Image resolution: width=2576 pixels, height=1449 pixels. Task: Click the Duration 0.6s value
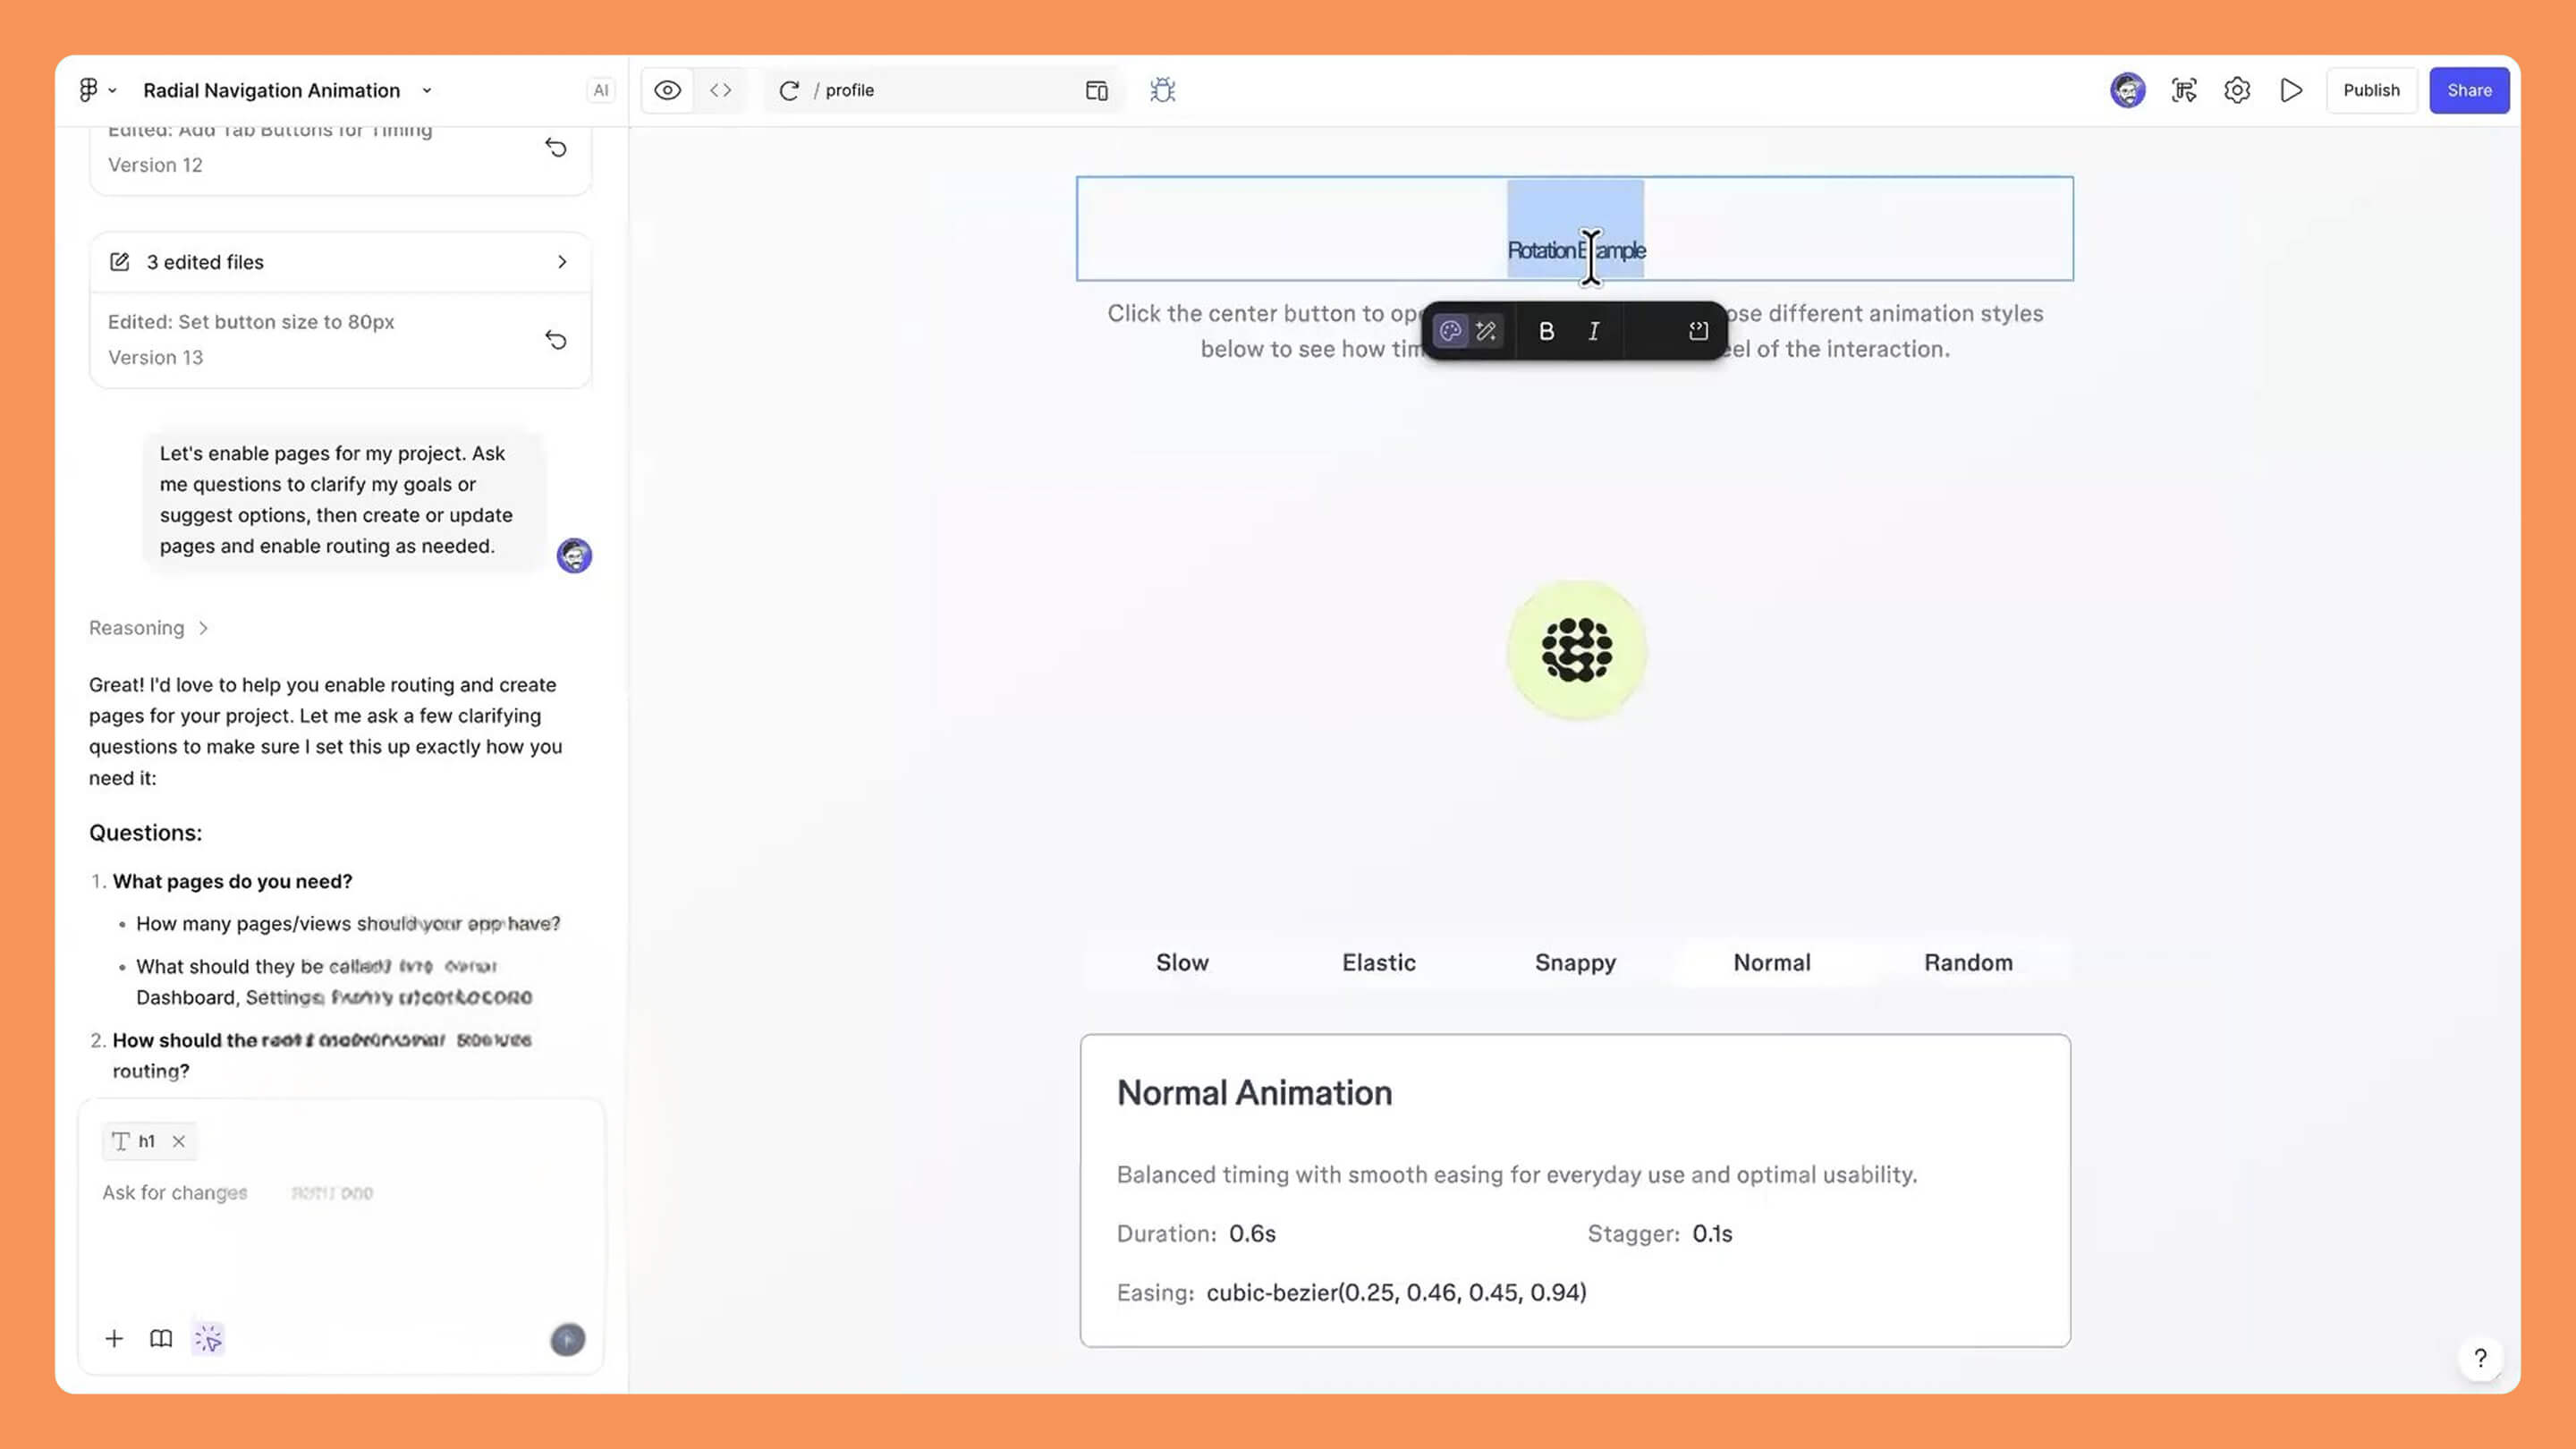tap(1252, 1234)
